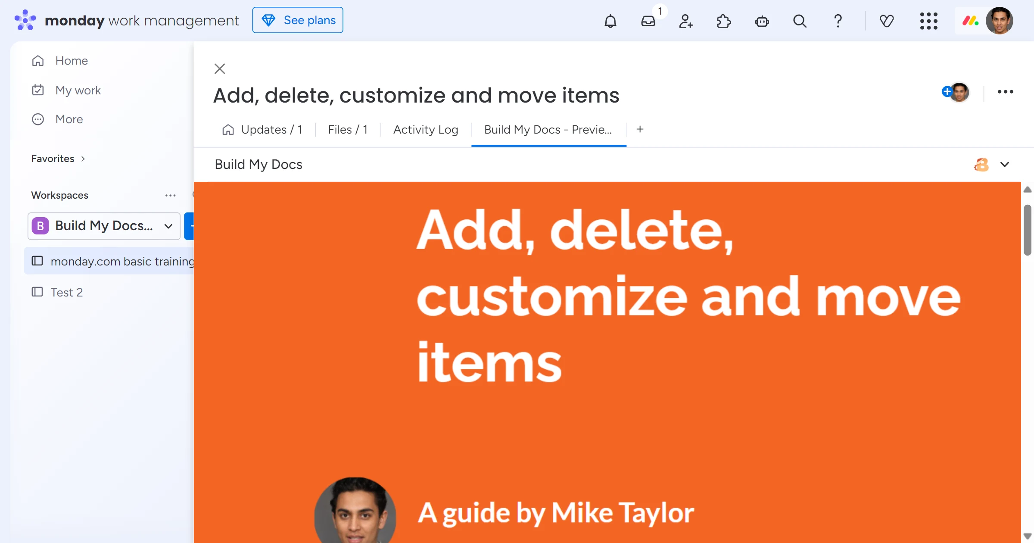
Task: Collapse the Build My Docs view chevron
Action: click(x=1005, y=165)
